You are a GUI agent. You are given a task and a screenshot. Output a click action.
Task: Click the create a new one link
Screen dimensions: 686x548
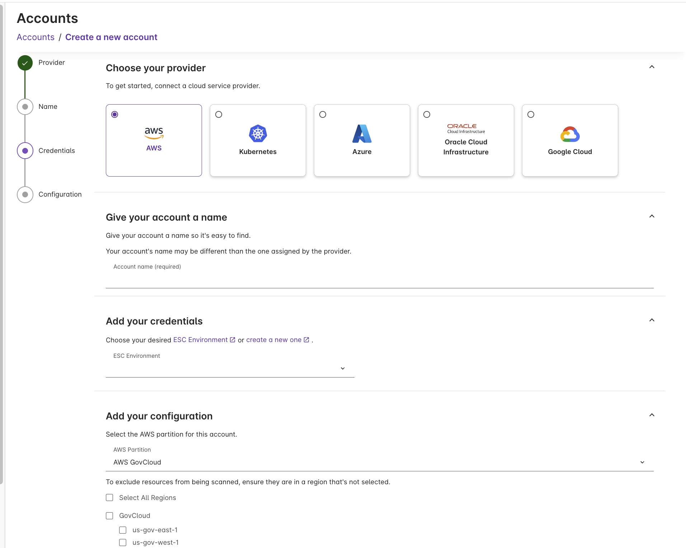274,340
